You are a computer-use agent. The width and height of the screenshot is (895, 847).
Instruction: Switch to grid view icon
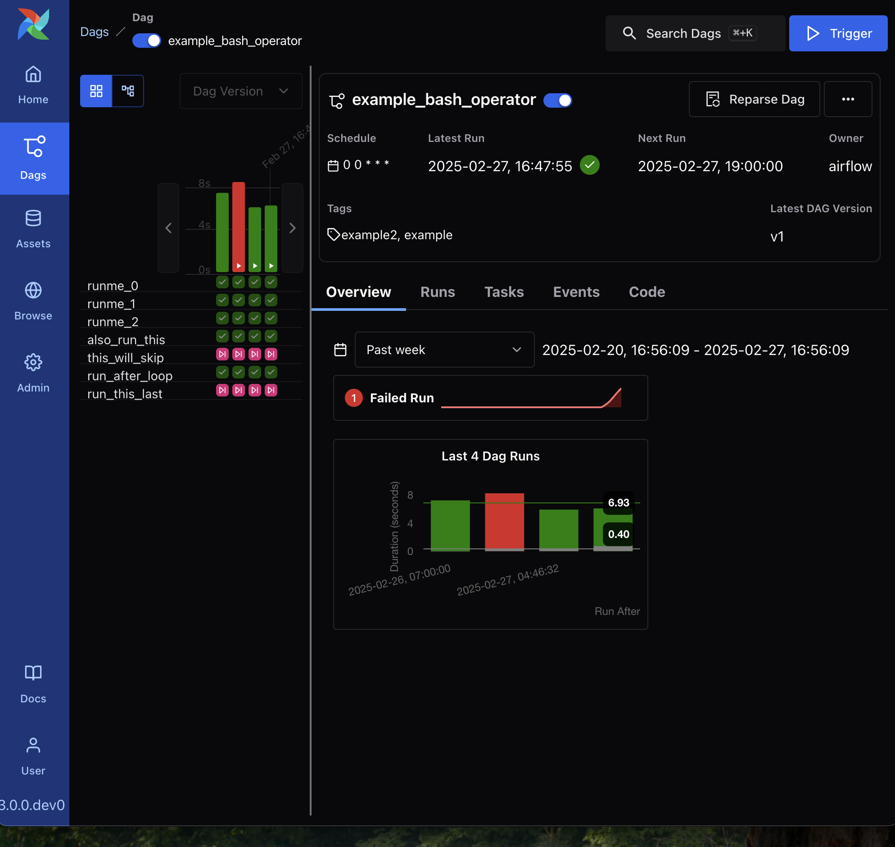[96, 91]
